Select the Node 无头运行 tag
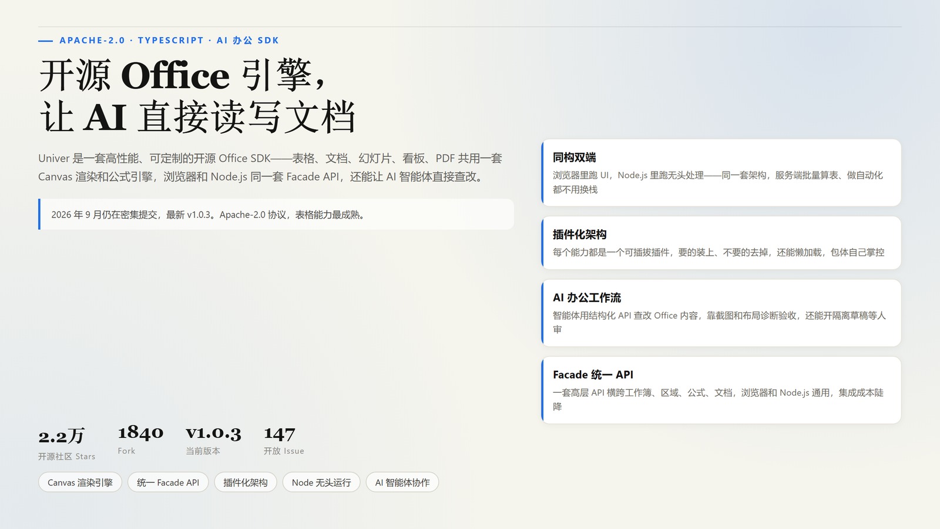 (321, 482)
